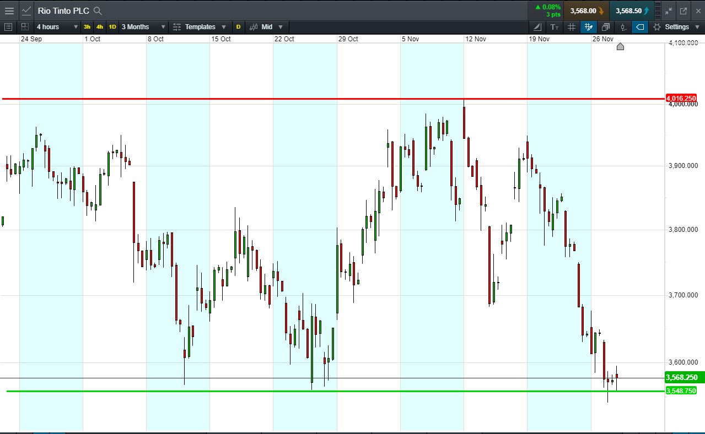
Task: Toggle the price label tag icon
Action: click(x=640, y=26)
